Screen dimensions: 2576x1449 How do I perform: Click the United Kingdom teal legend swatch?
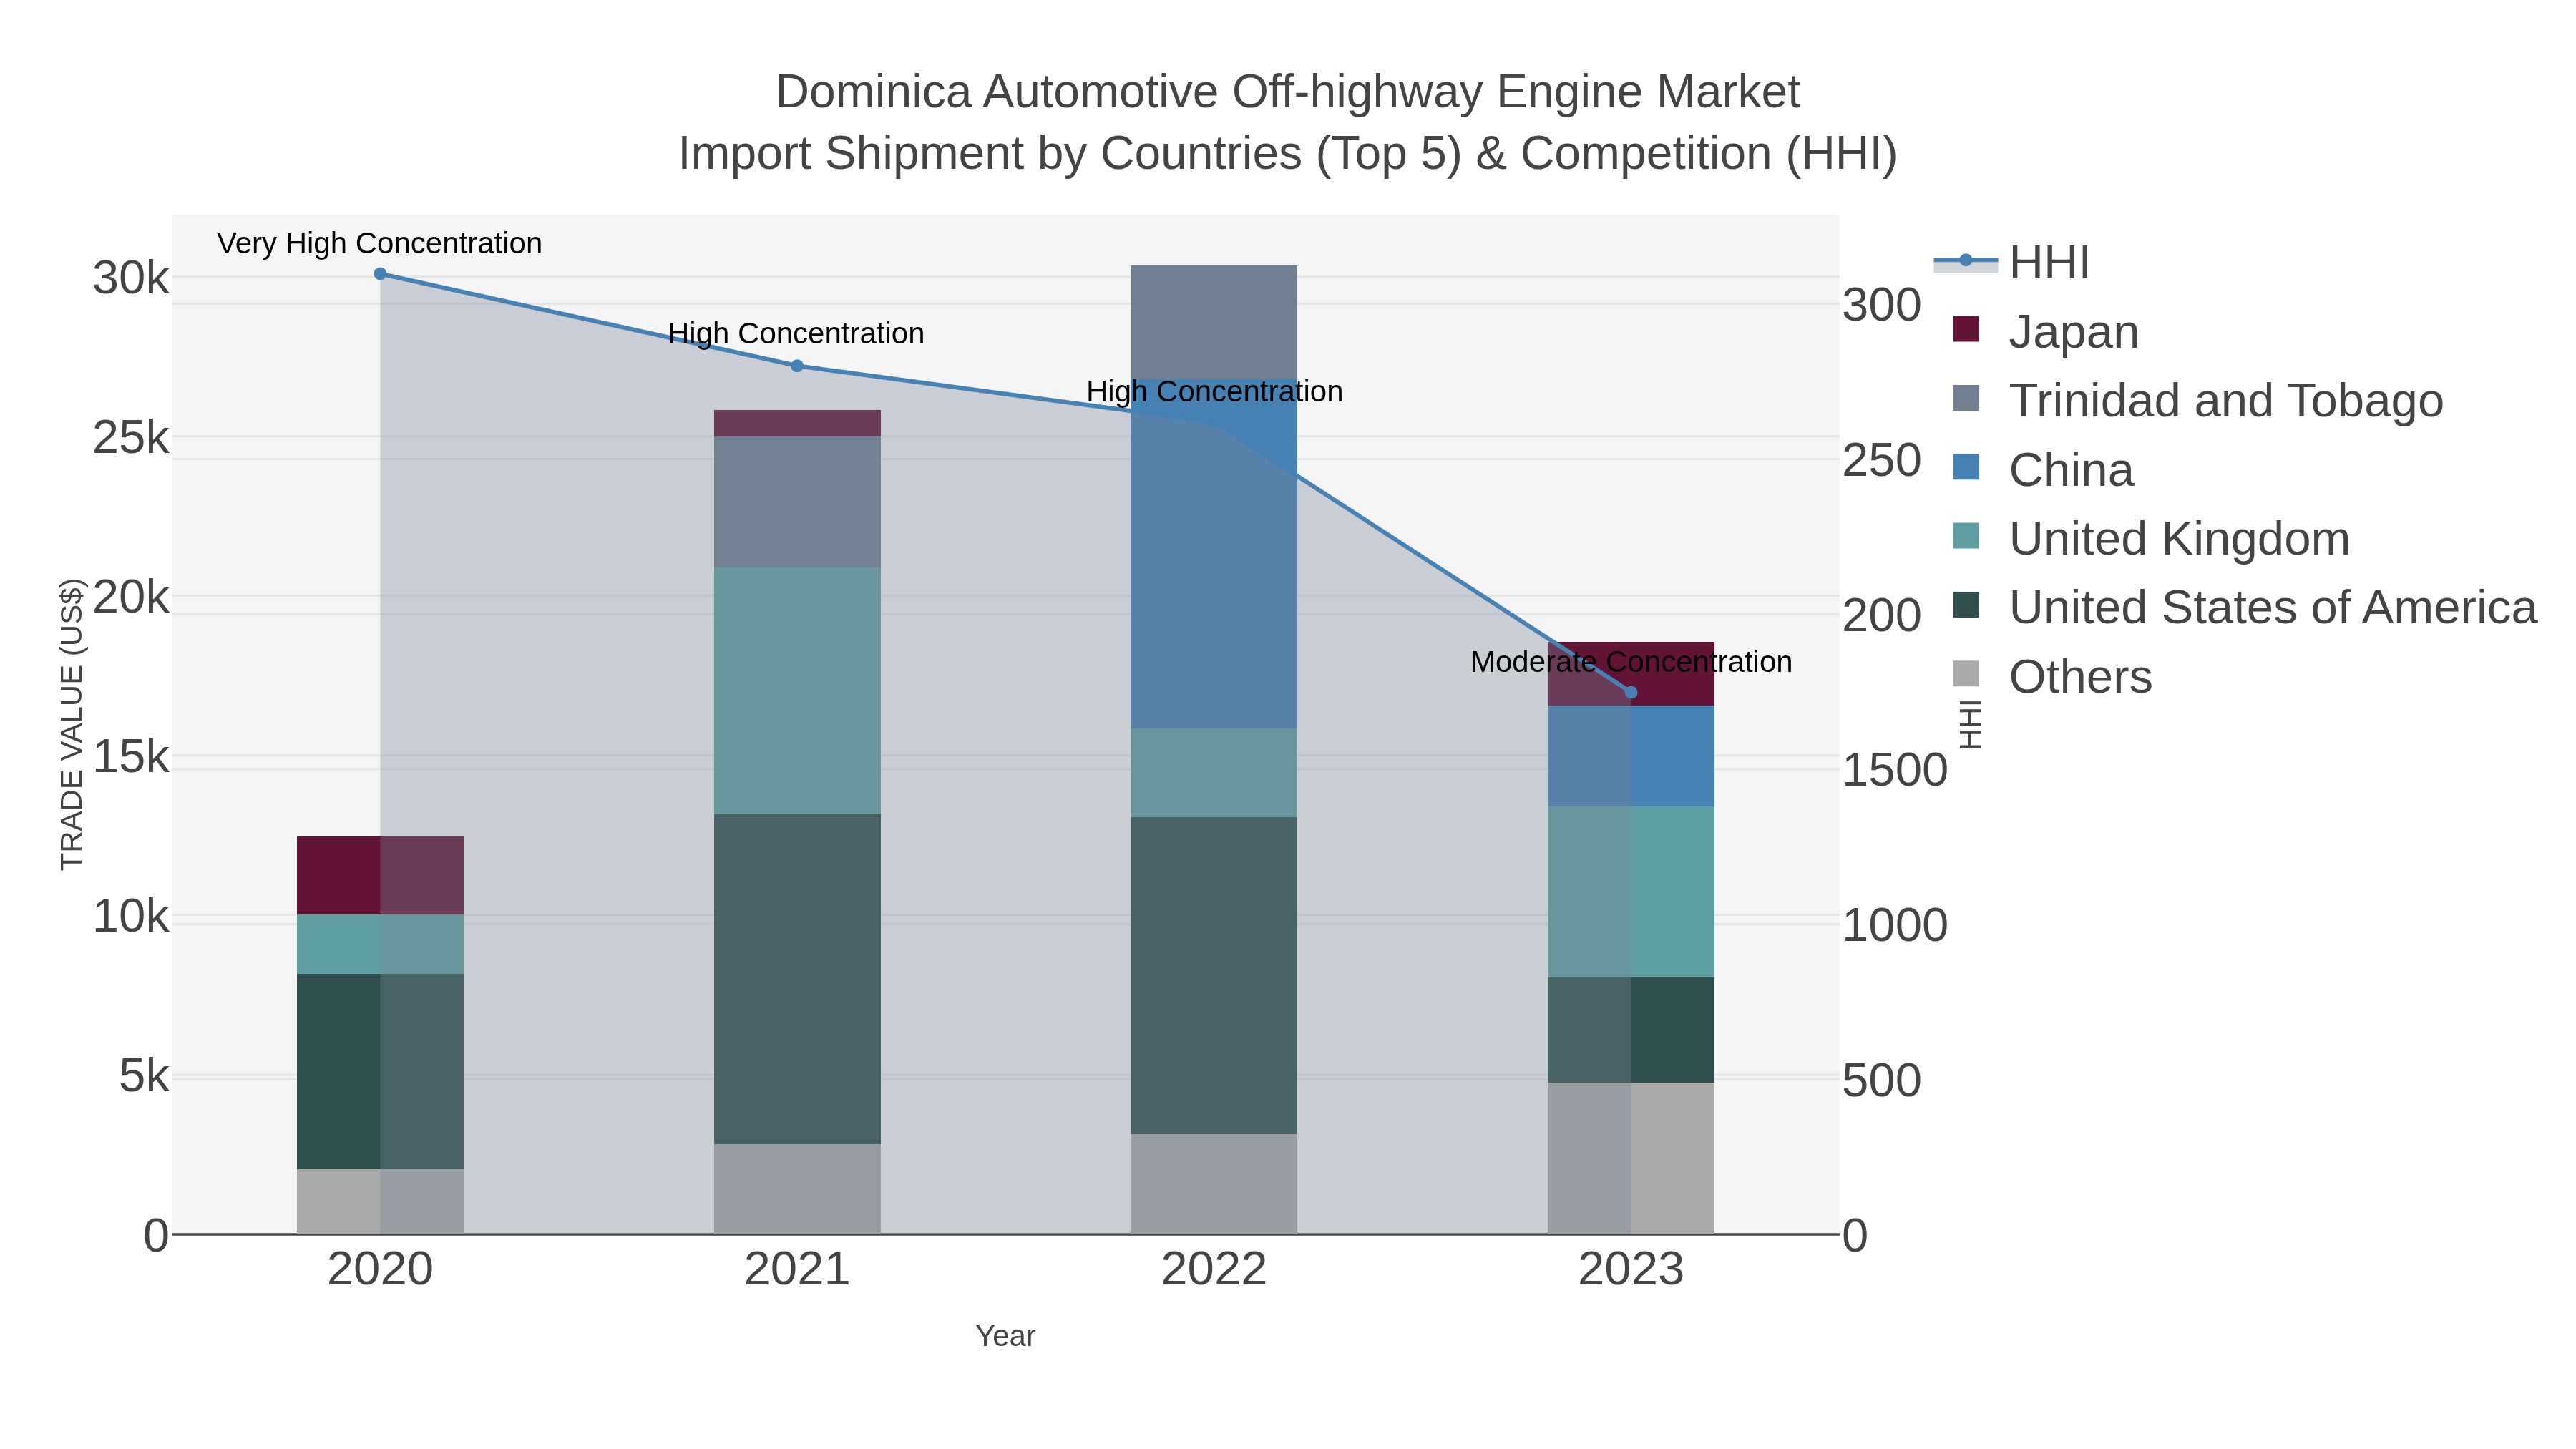pyautogui.click(x=1966, y=536)
